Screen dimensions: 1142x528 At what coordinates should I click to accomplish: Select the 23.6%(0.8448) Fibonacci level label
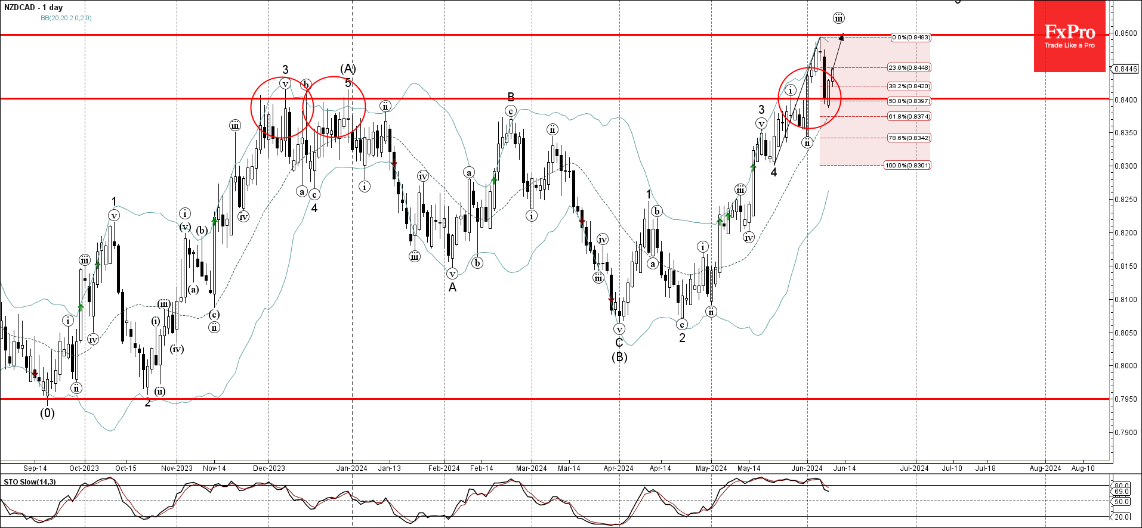(x=909, y=68)
